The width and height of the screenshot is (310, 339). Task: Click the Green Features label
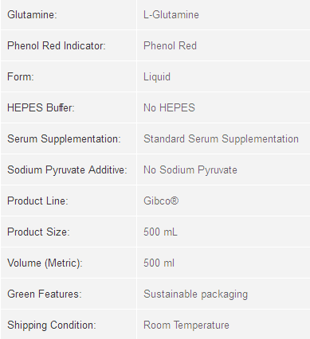tap(45, 294)
